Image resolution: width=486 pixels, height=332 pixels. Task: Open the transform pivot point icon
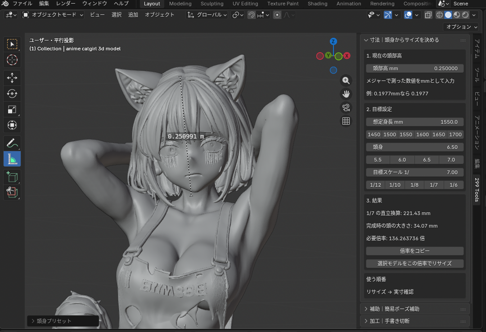click(238, 15)
